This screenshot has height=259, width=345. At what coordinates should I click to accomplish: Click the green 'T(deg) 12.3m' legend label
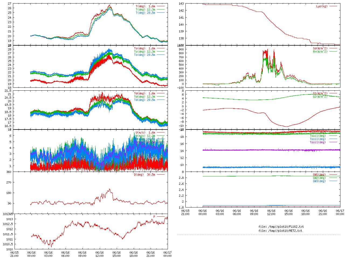145,9
